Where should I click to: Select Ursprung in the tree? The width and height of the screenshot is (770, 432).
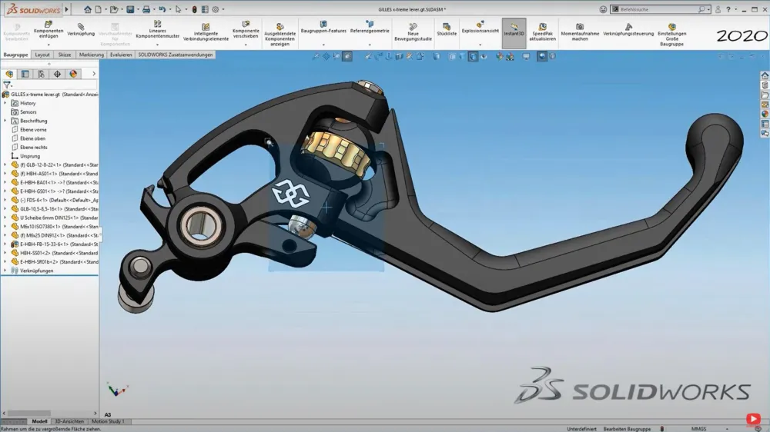[30, 156]
